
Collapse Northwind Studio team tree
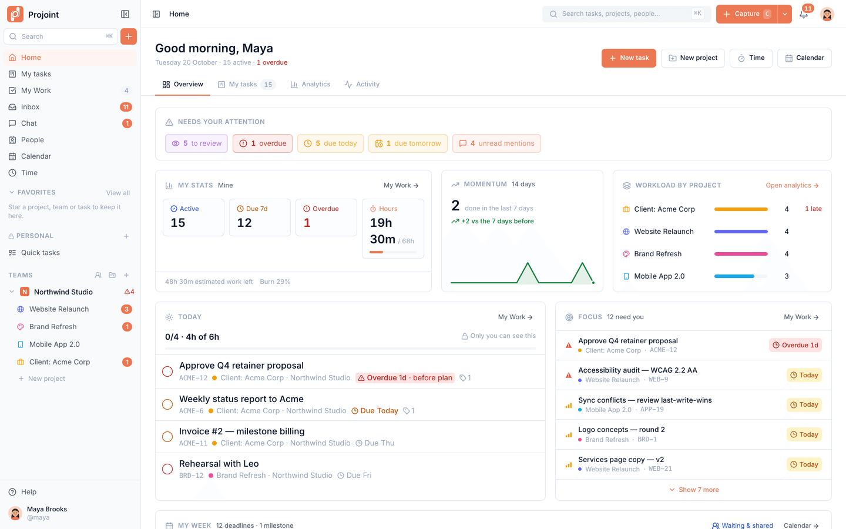pos(12,292)
